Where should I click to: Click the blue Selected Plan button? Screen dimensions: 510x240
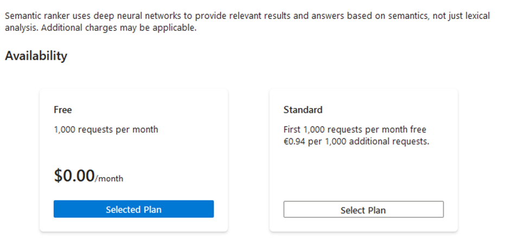pos(133,209)
